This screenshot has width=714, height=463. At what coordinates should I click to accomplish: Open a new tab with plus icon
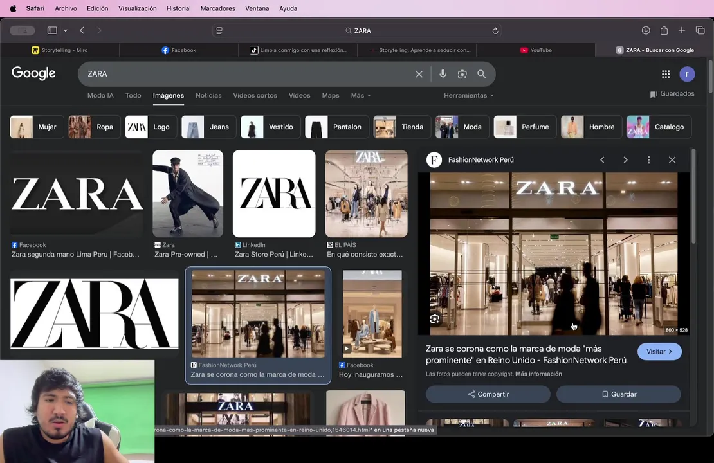(682, 30)
